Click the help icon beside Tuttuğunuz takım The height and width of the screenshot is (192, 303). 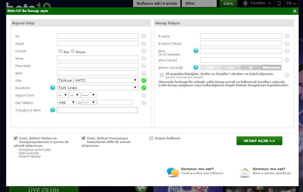coord(53,110)
